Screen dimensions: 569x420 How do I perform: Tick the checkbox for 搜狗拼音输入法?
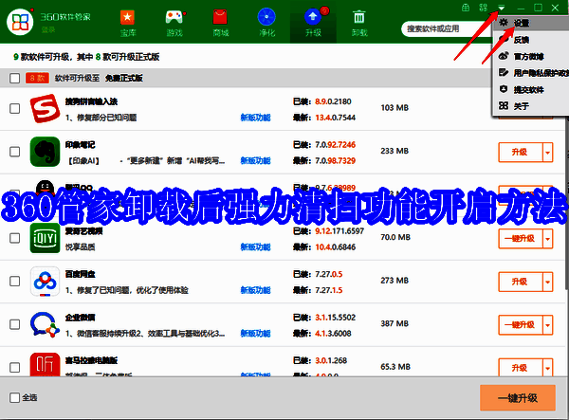(14, 108)
